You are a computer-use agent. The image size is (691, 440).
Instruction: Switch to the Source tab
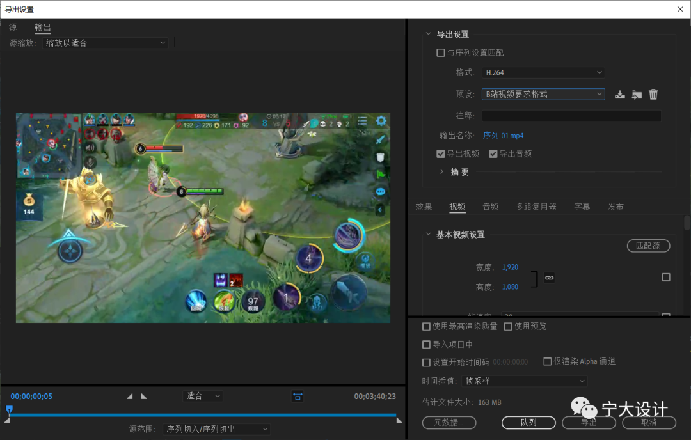[13, 27]
